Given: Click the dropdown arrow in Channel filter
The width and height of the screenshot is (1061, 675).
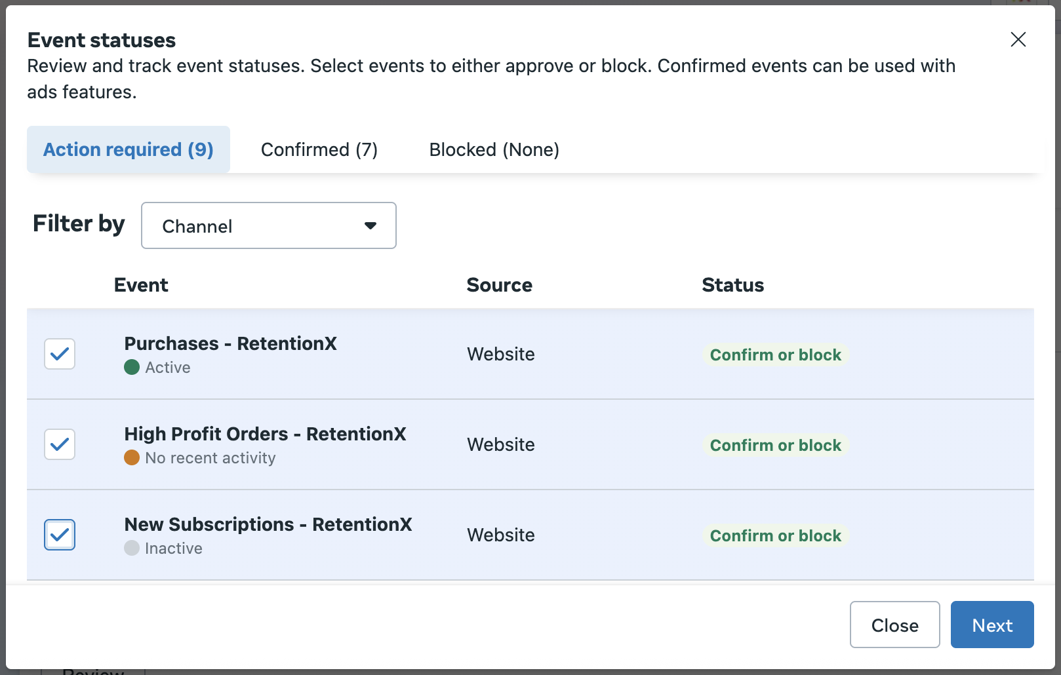Looking at the screenshot, I should point(370,225).
